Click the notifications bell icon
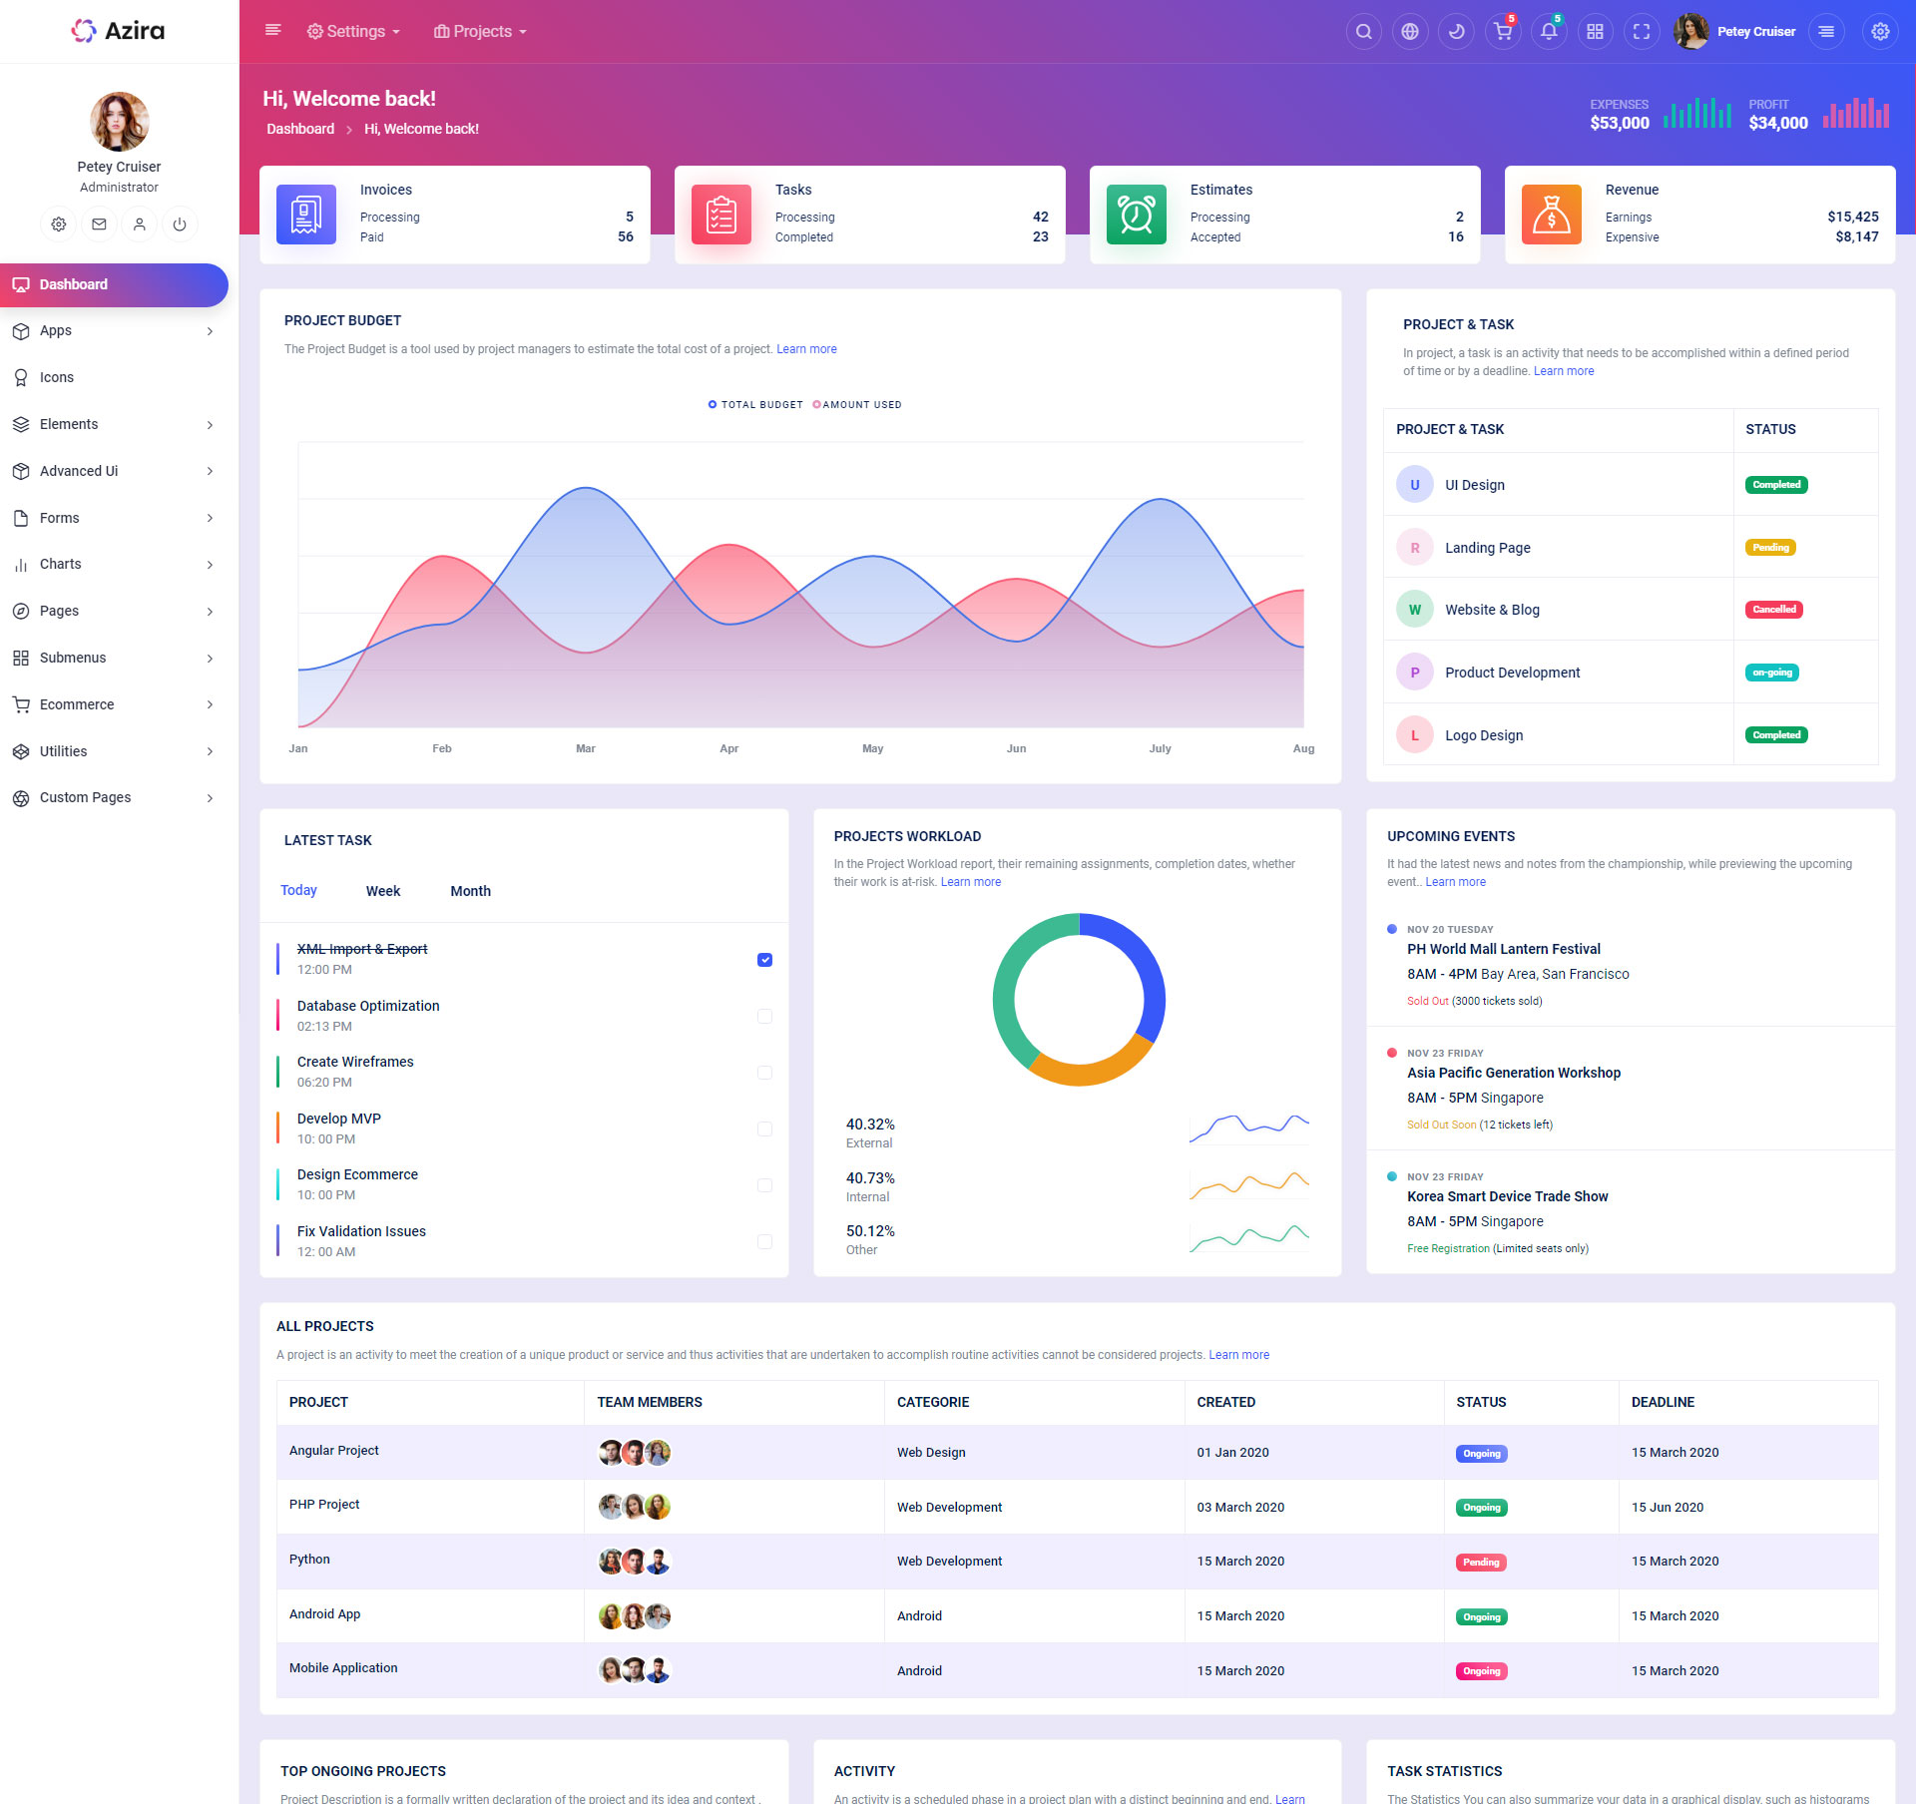The height and width of the screenshot is (1804, 1916). click(1548, 32)
